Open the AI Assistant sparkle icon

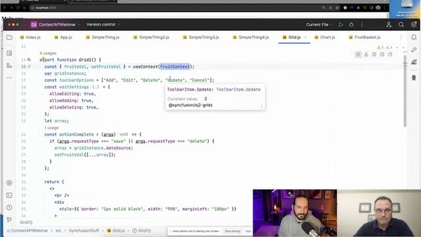[414, 50]
